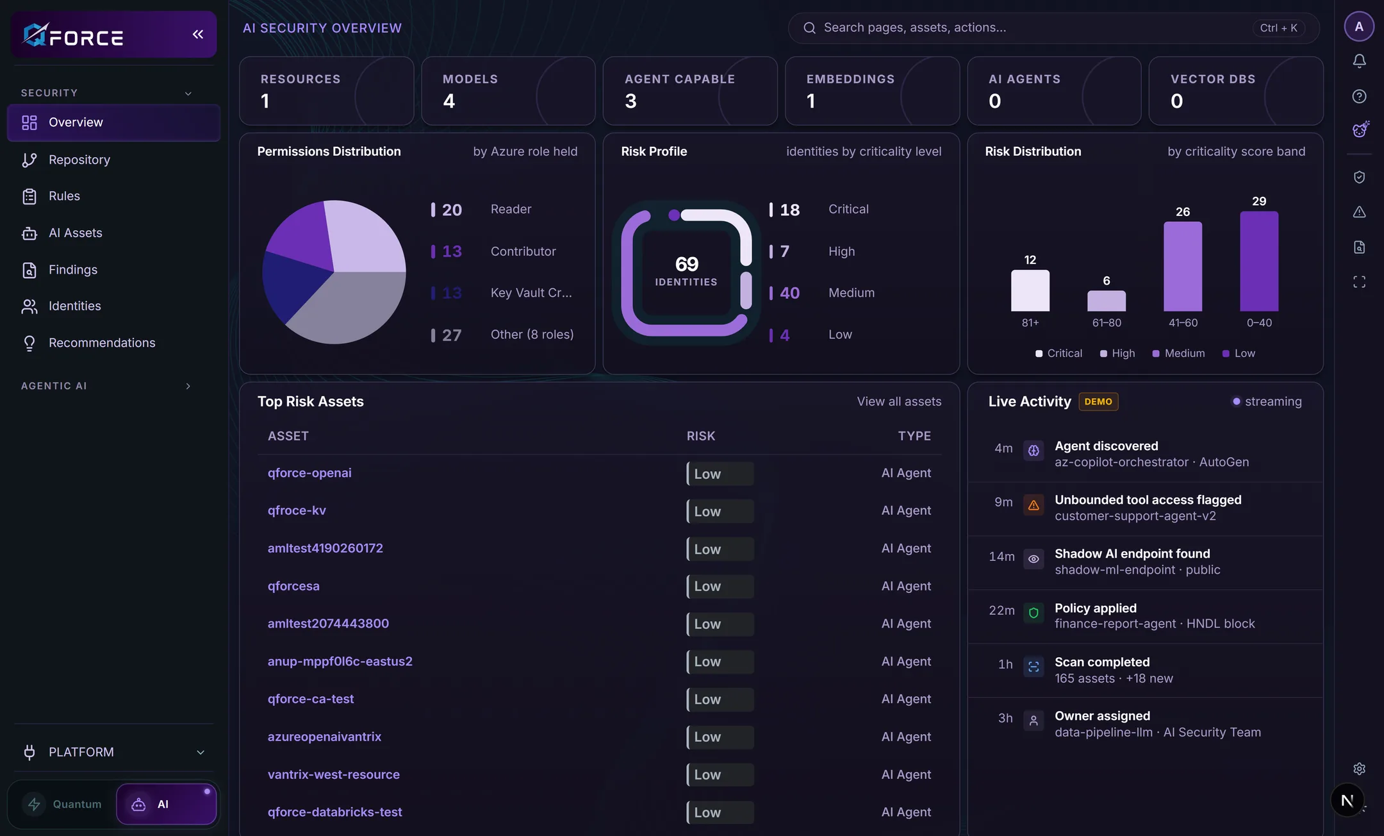Switch to Quantum mode

pos(62,805)
